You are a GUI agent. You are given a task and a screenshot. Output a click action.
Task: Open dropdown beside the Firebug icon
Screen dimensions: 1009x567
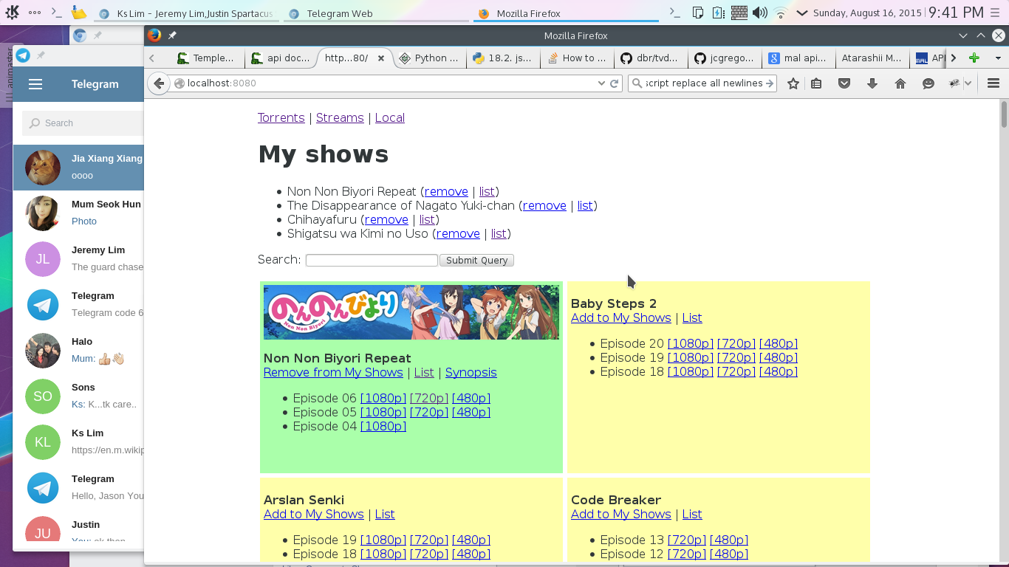point(968,83)
